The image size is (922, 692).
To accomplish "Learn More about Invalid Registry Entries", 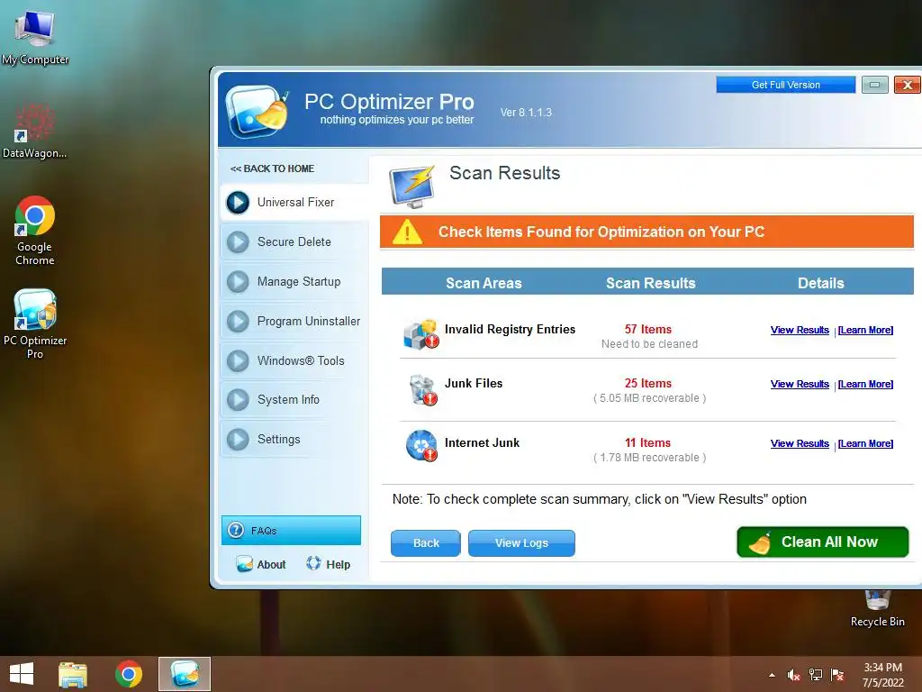I will [x=865, y=330].
